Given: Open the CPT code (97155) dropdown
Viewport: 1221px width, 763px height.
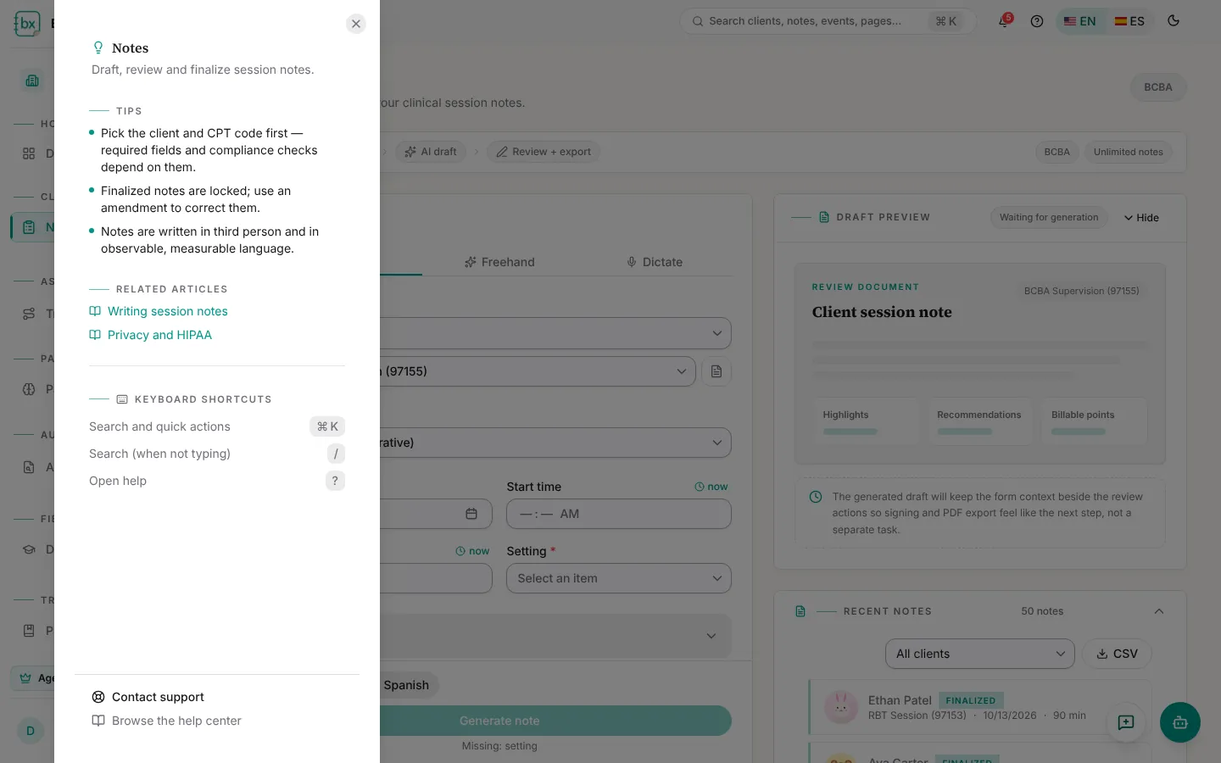Looking at the screenshot, I should pos(538,371).
